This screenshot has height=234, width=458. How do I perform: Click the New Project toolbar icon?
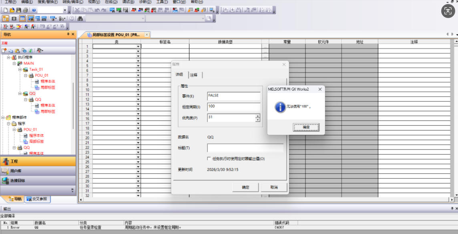point(5,10)
